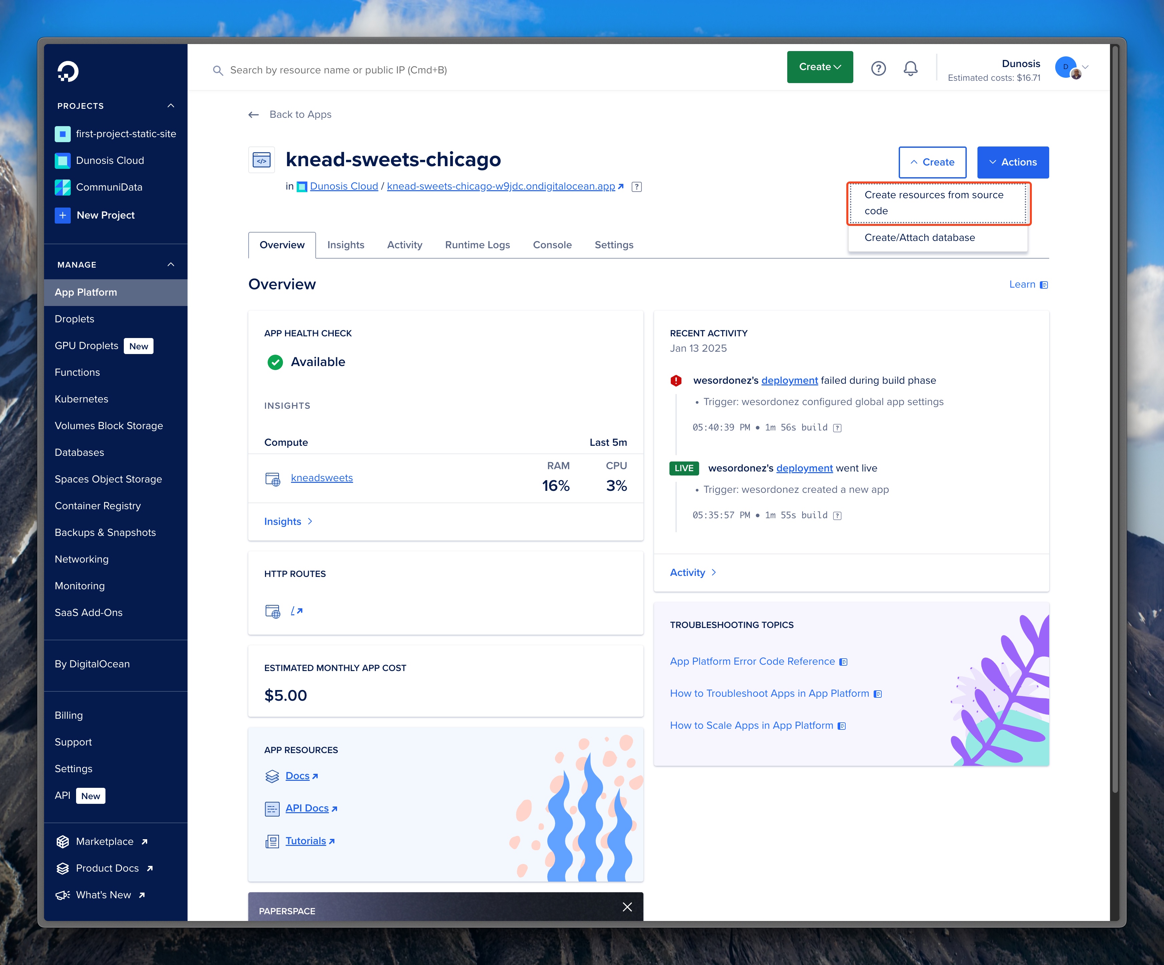Collapse the Manage sidebar section
This screenshot has height=965, width=1164.
[x=171, y=265]
